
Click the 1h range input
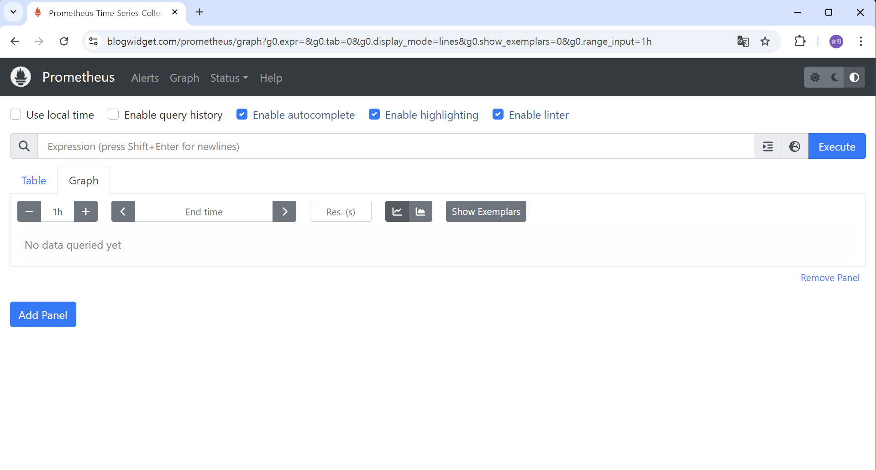pos(58,211)
